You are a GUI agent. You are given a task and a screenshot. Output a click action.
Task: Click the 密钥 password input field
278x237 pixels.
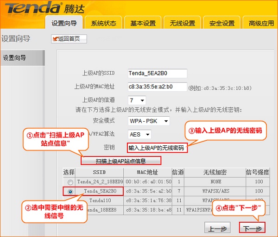click(157, 148)
